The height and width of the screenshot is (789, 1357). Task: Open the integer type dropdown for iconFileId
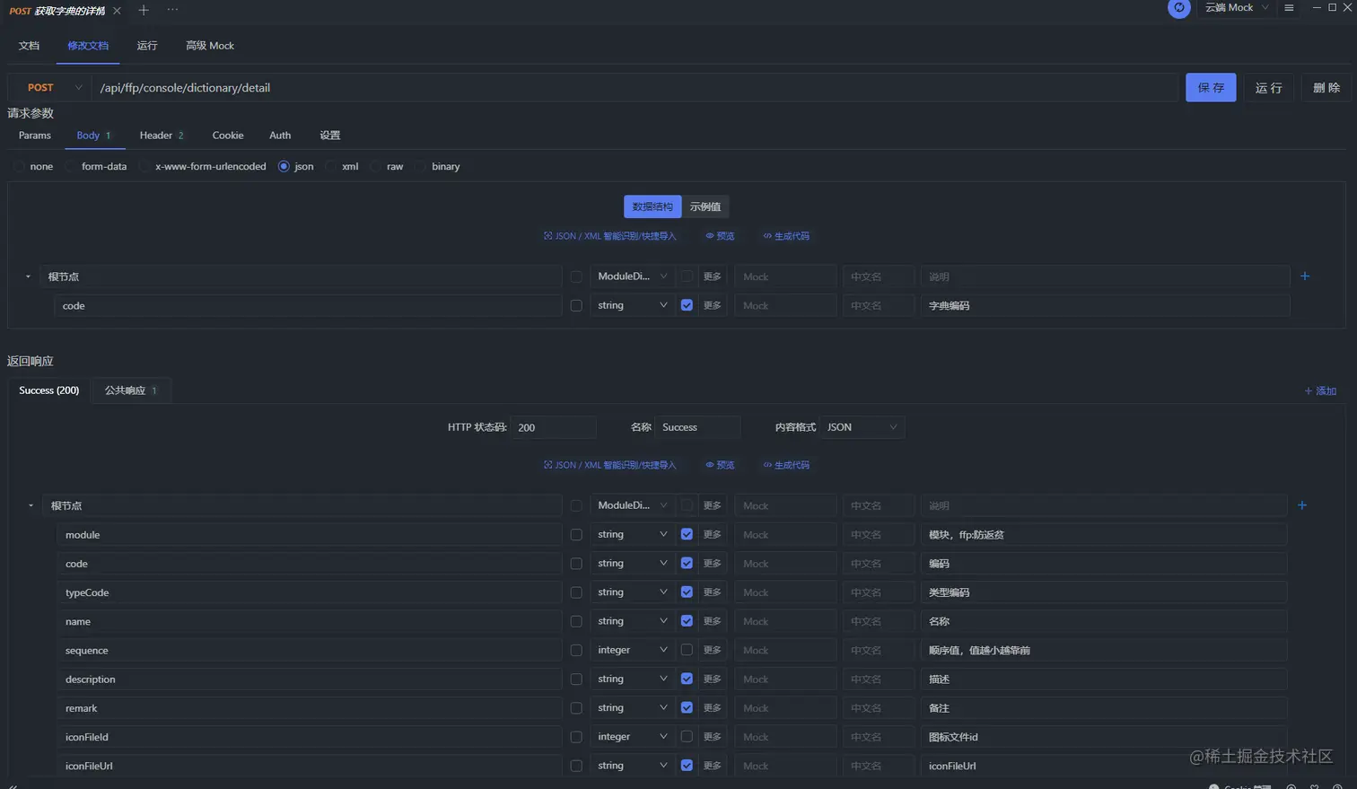point(632,737)
